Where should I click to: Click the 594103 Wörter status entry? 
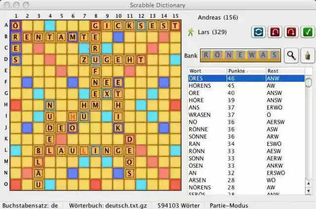coord(179,206)
